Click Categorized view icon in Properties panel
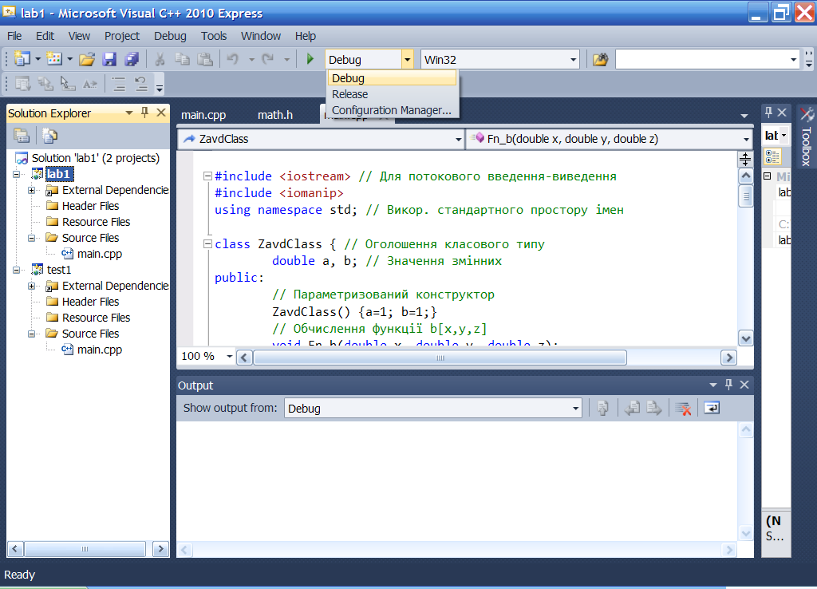 click(x=772, y=156)
